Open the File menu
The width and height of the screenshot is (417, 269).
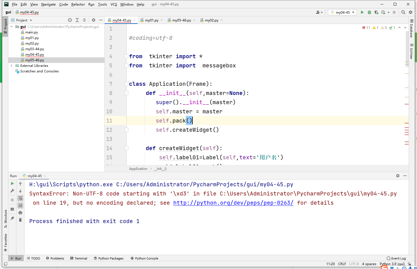[14, 4]
